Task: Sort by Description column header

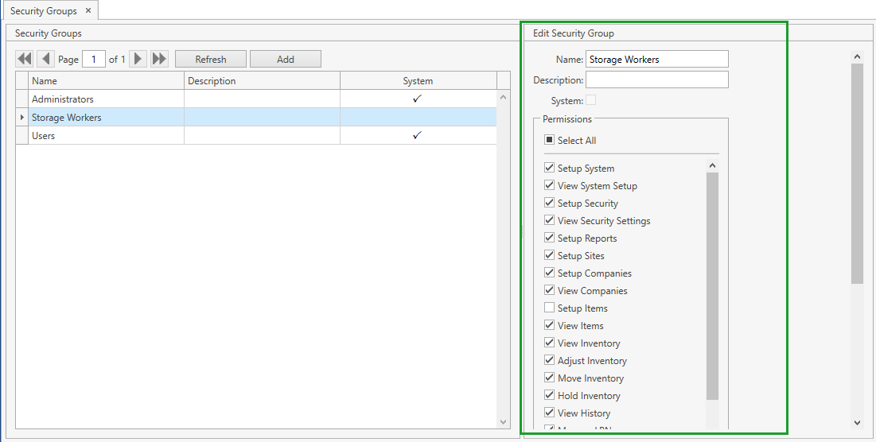Action: 262,81
